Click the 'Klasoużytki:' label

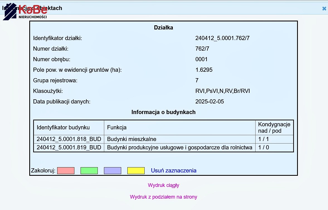[48, 91]
